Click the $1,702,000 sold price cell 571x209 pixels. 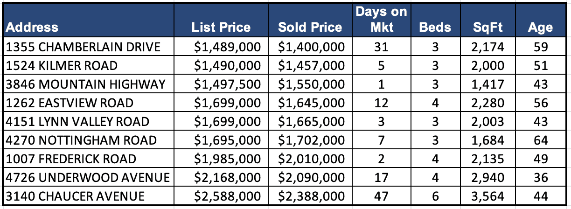coord(312,140)
